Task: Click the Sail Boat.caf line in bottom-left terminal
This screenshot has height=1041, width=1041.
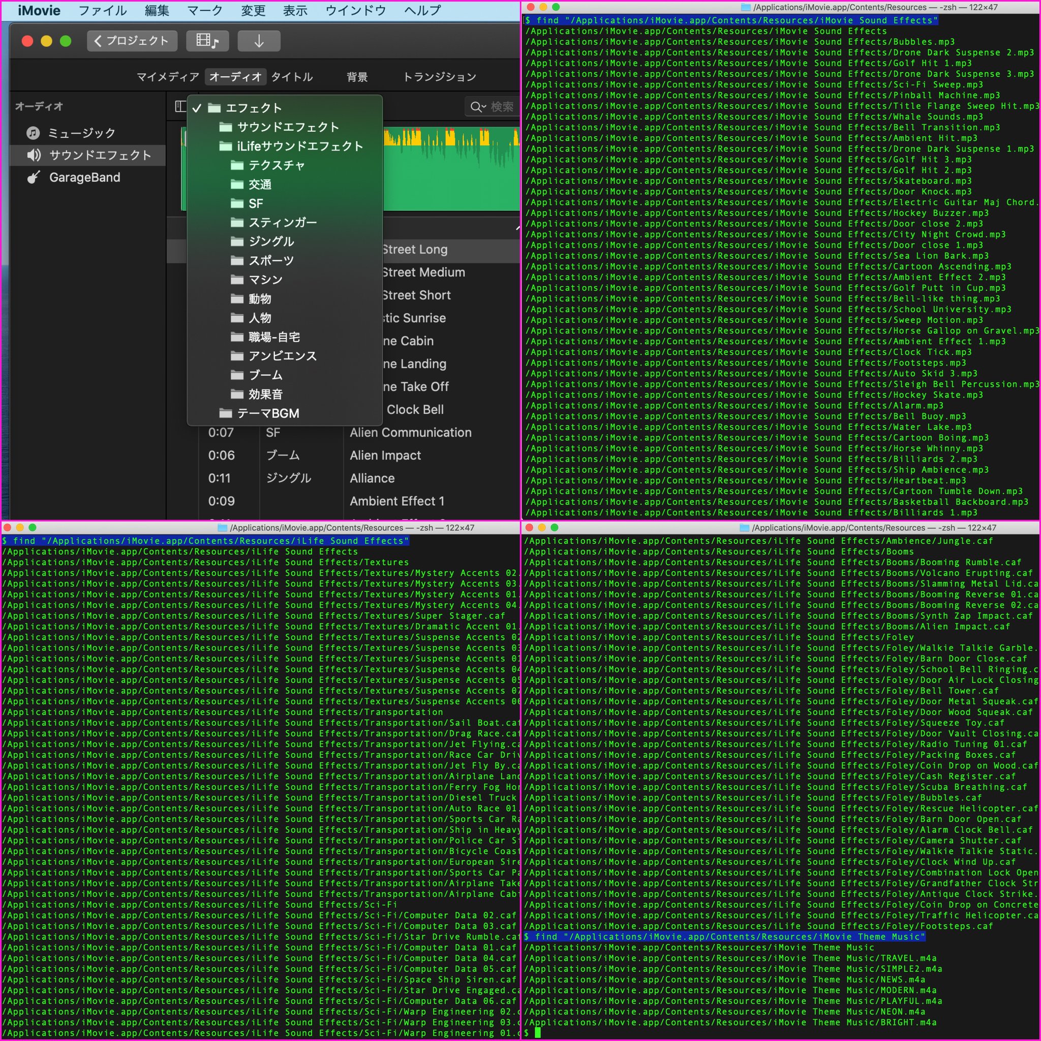Action: 261,723
